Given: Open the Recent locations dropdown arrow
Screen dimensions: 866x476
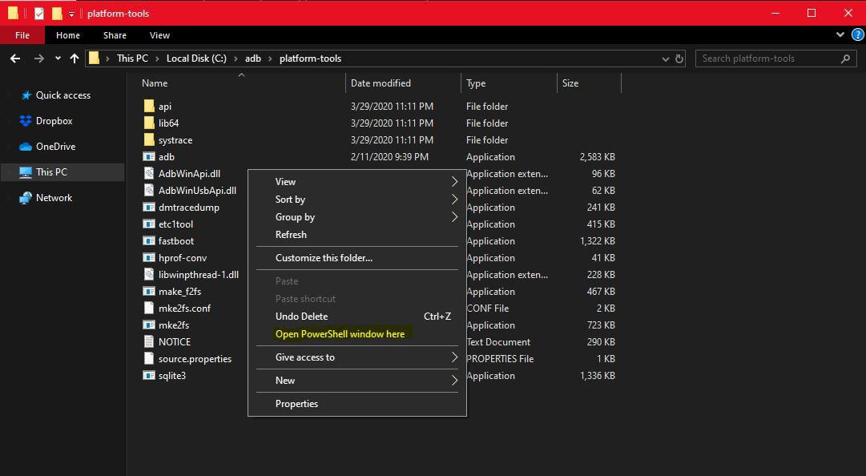Looking at the screenshot, I should point(58,58).
